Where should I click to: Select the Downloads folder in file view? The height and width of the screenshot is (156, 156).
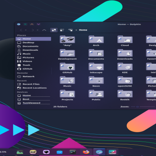point(125,55)
